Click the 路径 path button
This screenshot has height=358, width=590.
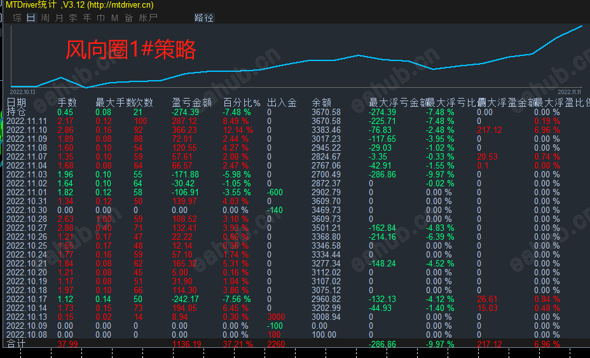(x=204, y=18)
